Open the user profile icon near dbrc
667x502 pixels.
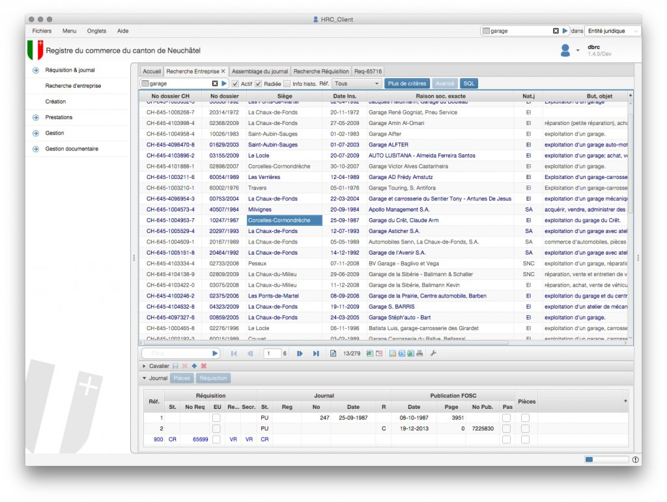(x=565, y=51)
